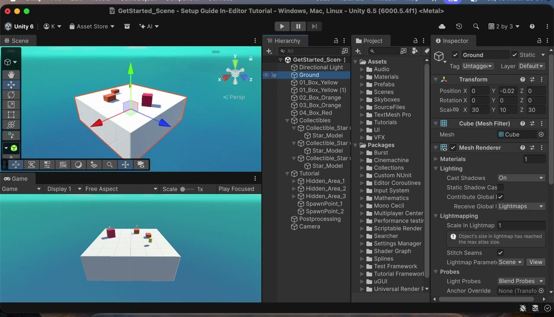Click the Unity Cloud icon
The image size is (554, 317).
coord(442,26)
